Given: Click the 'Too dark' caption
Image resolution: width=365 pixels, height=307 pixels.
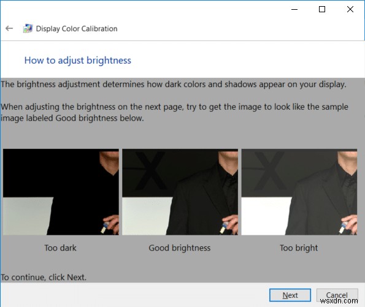Looking at the screenshot, I should point(60,248).
